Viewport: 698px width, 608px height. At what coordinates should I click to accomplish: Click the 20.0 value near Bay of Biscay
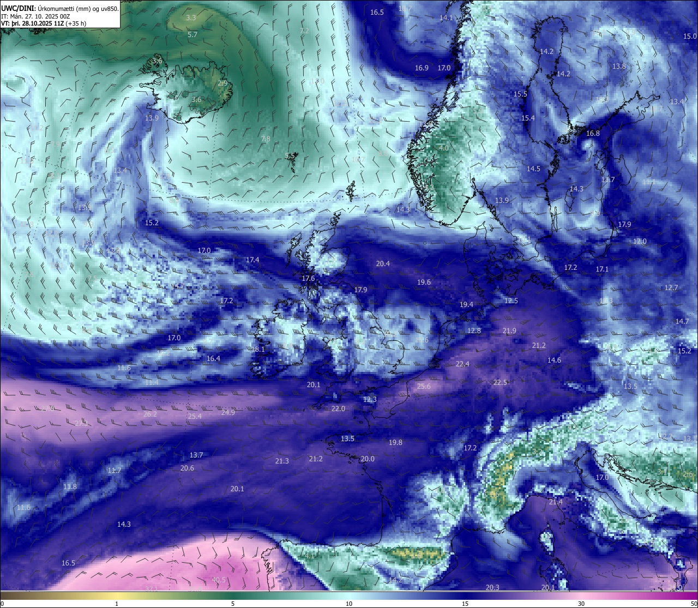click(x=368, y=459)
